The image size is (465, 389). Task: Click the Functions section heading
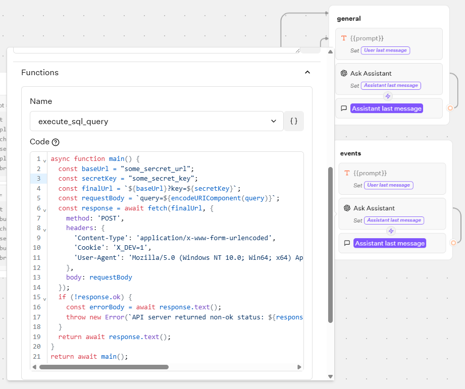pos(40,73)
